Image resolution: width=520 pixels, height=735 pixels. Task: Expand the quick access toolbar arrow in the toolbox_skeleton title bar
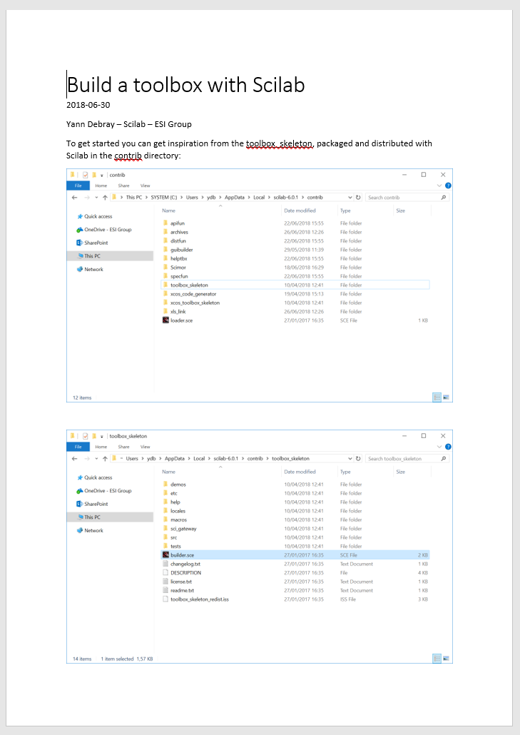[102, 435]
